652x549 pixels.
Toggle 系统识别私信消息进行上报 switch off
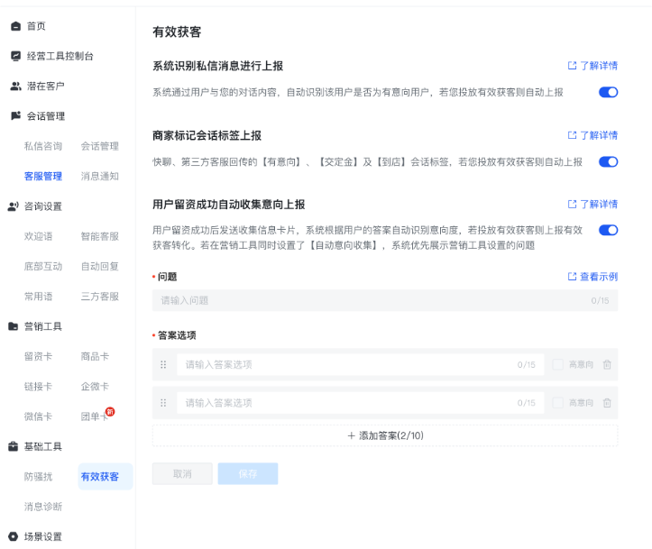point(609,92)
